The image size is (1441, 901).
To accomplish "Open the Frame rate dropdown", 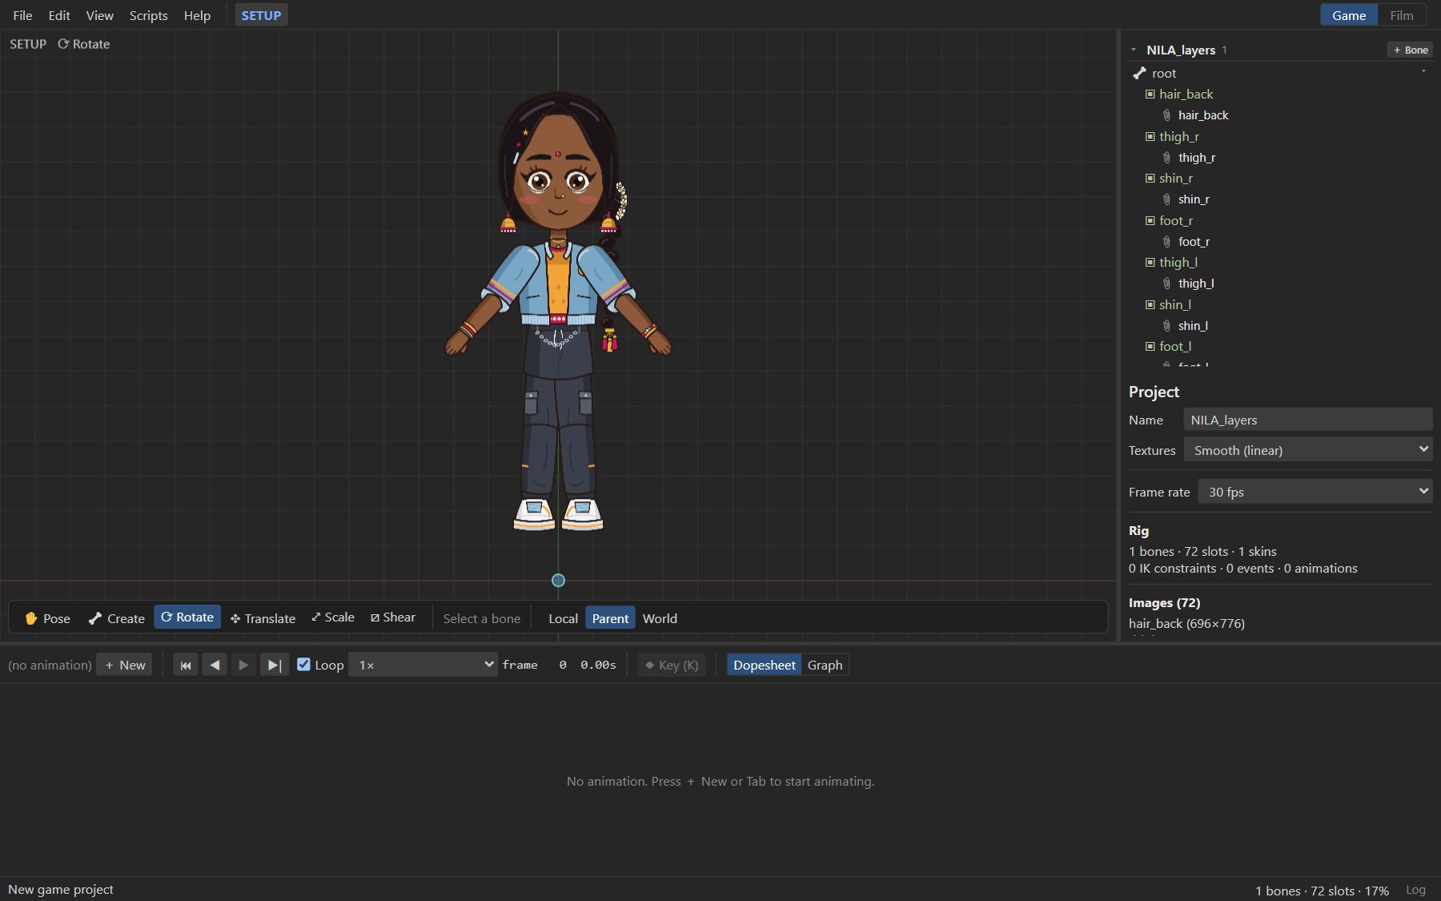I will [1315, 492].
